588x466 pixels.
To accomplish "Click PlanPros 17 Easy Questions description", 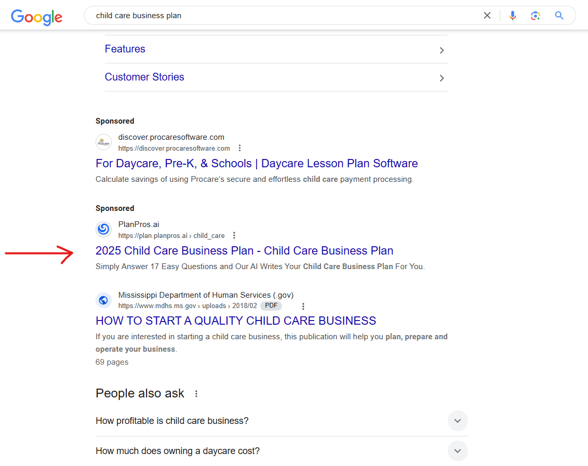I will coord(260,267).
